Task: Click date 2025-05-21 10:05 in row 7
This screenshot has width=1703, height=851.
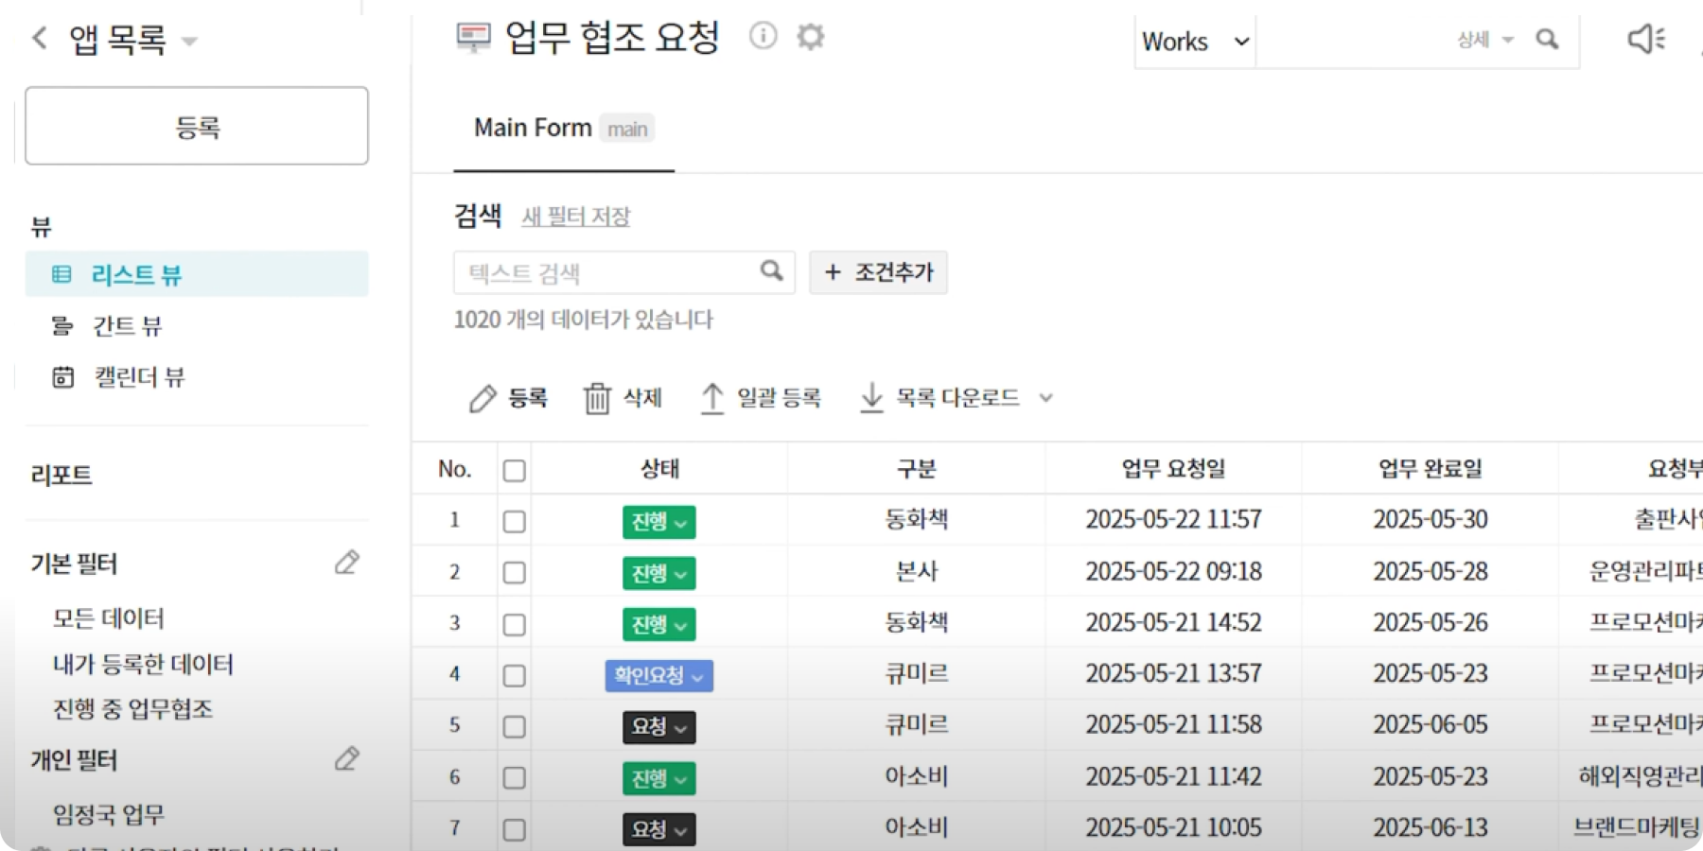Action: pos(1173,827)
